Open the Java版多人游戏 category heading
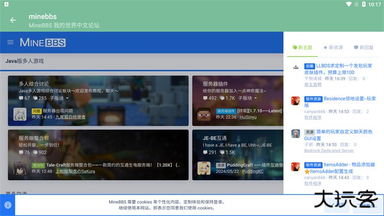Image resolution: width=384 pixels, height=216 pixels. 24,61
